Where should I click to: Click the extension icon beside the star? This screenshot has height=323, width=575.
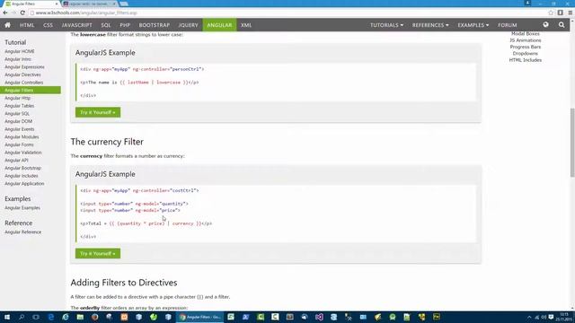561,13
